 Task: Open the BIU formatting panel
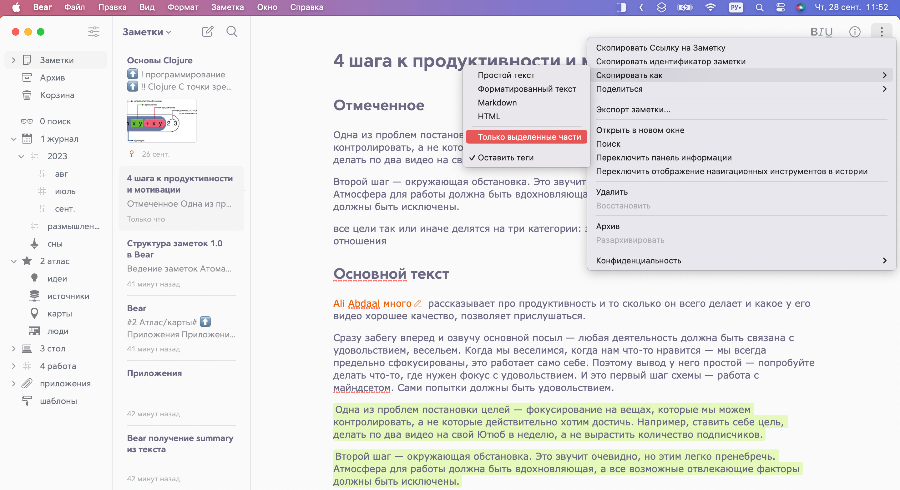pyautogui.click(x=822, y=32)
